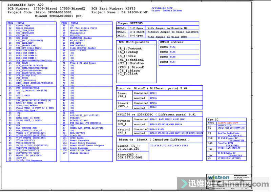This screenshot has height=192, width=271.
Task: Select the "XDP/ITP/APS" row
Action: [78, 133]
